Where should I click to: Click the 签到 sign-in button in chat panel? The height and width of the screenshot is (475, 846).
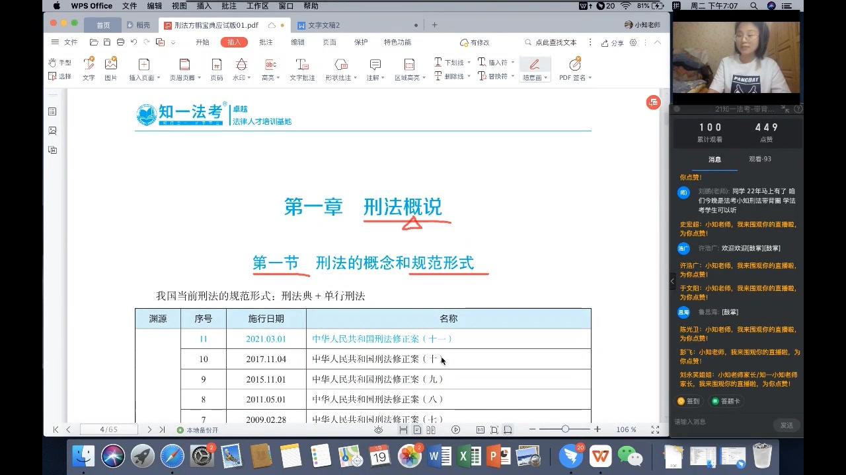689,401
